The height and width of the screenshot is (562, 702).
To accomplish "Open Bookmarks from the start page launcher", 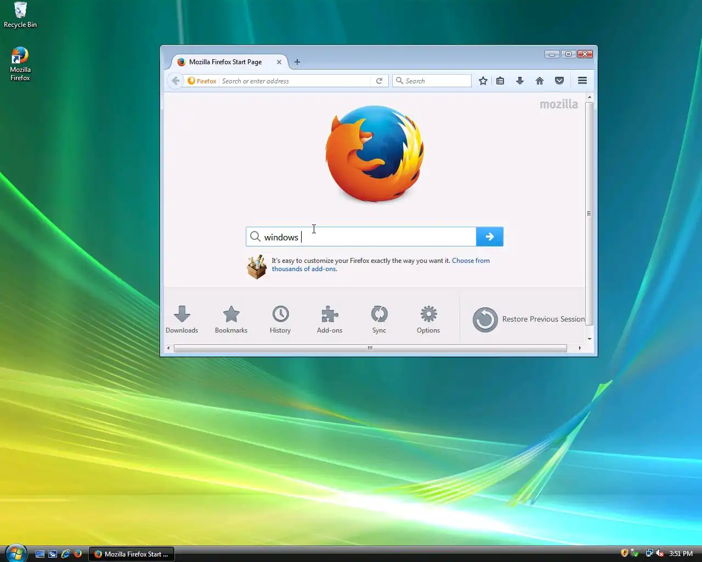I will coord(231,319).
